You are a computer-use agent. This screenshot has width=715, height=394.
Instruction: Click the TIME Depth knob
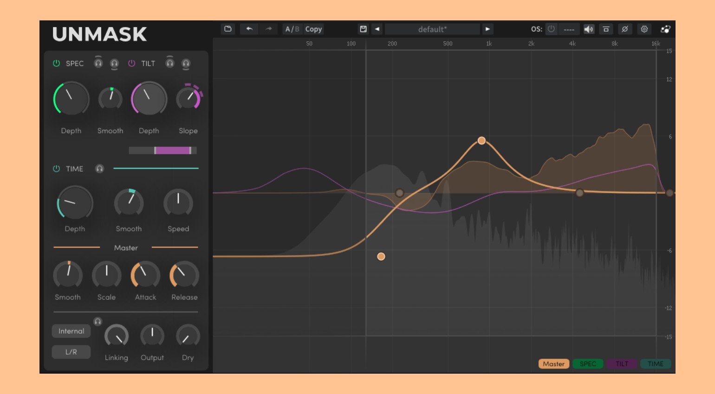[x=75, y=203]
